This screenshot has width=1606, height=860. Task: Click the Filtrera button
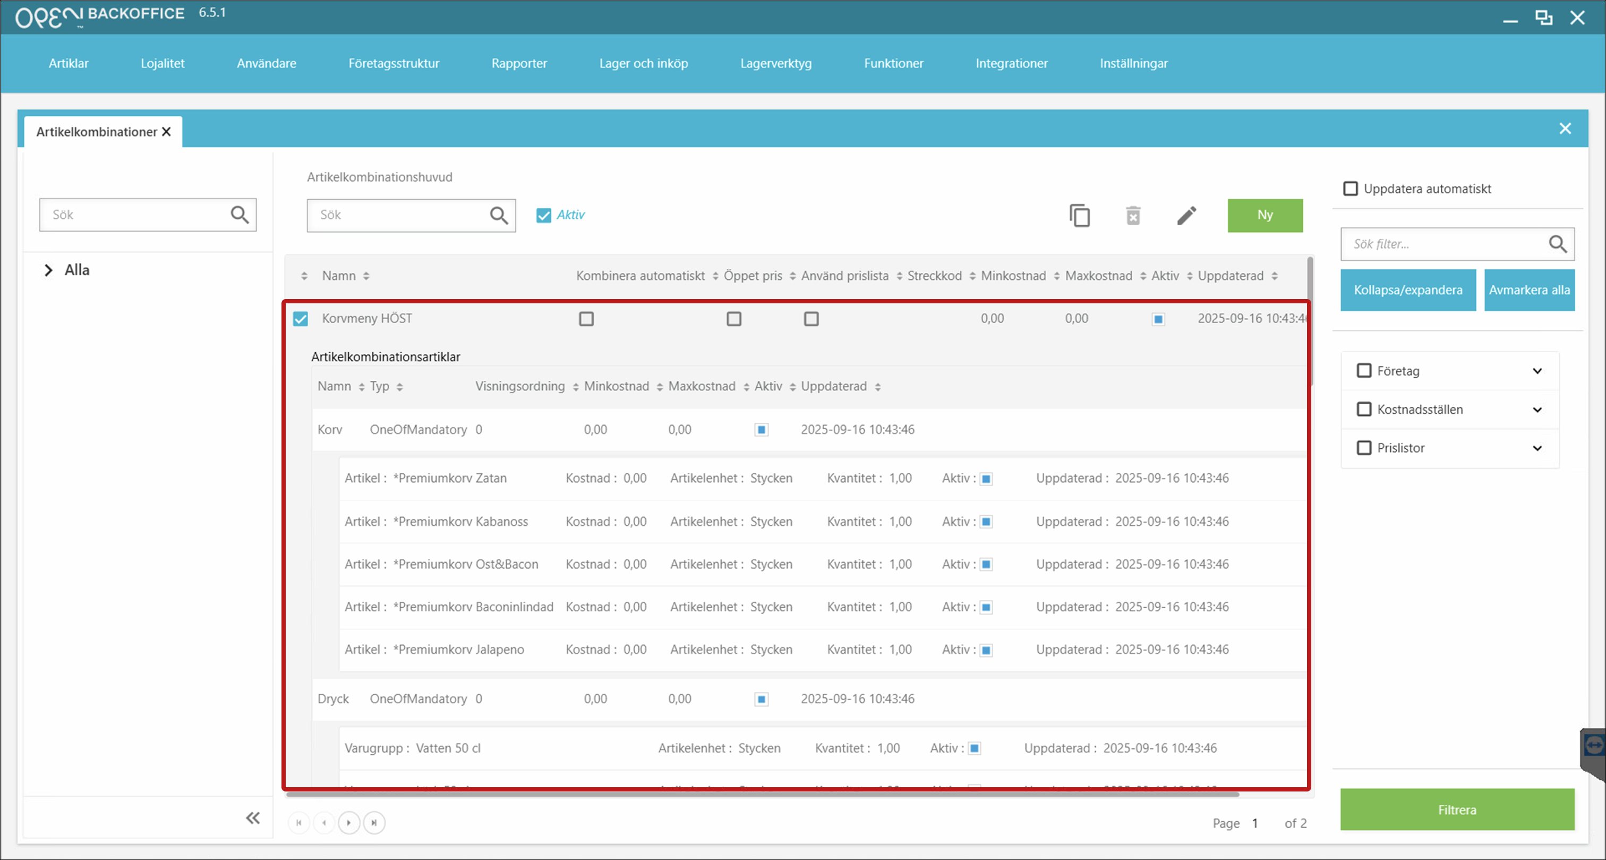click(1456, 810)
